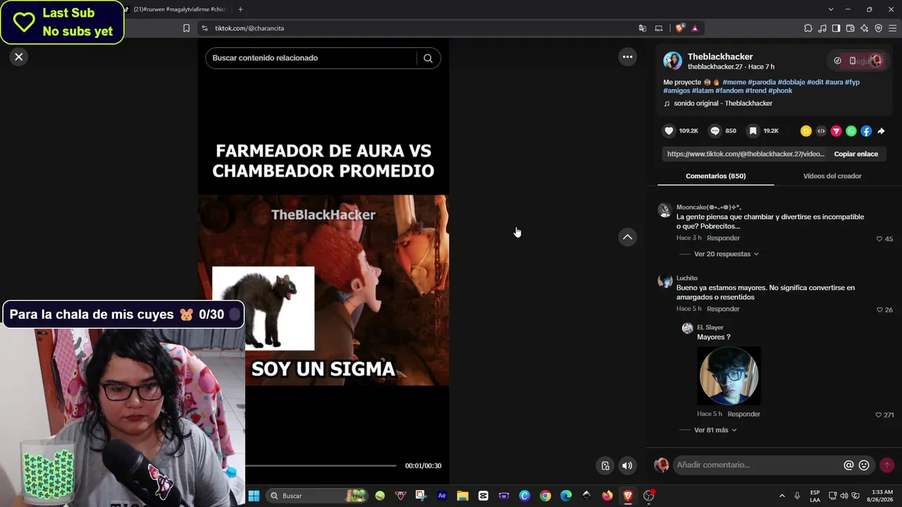
Task: Post comment with the red send arrow
Action: 886,465
